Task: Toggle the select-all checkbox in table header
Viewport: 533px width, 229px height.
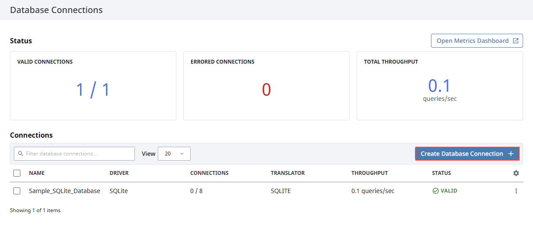Action: [17, 173]
